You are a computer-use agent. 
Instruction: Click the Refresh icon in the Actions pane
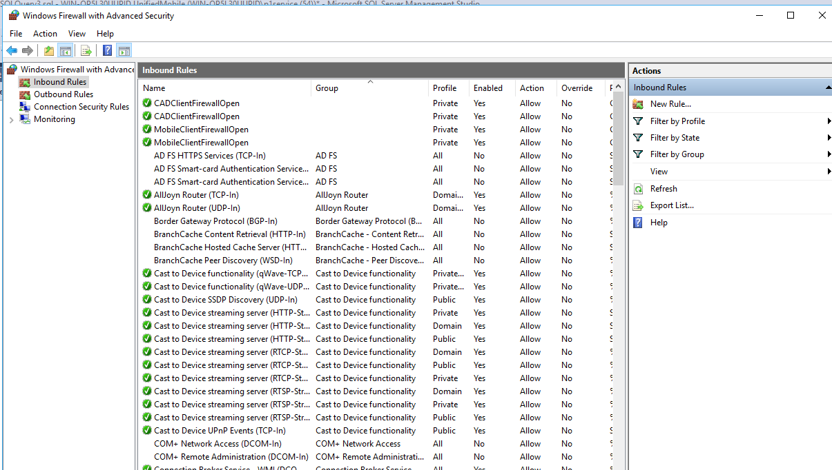pos(637,188)
